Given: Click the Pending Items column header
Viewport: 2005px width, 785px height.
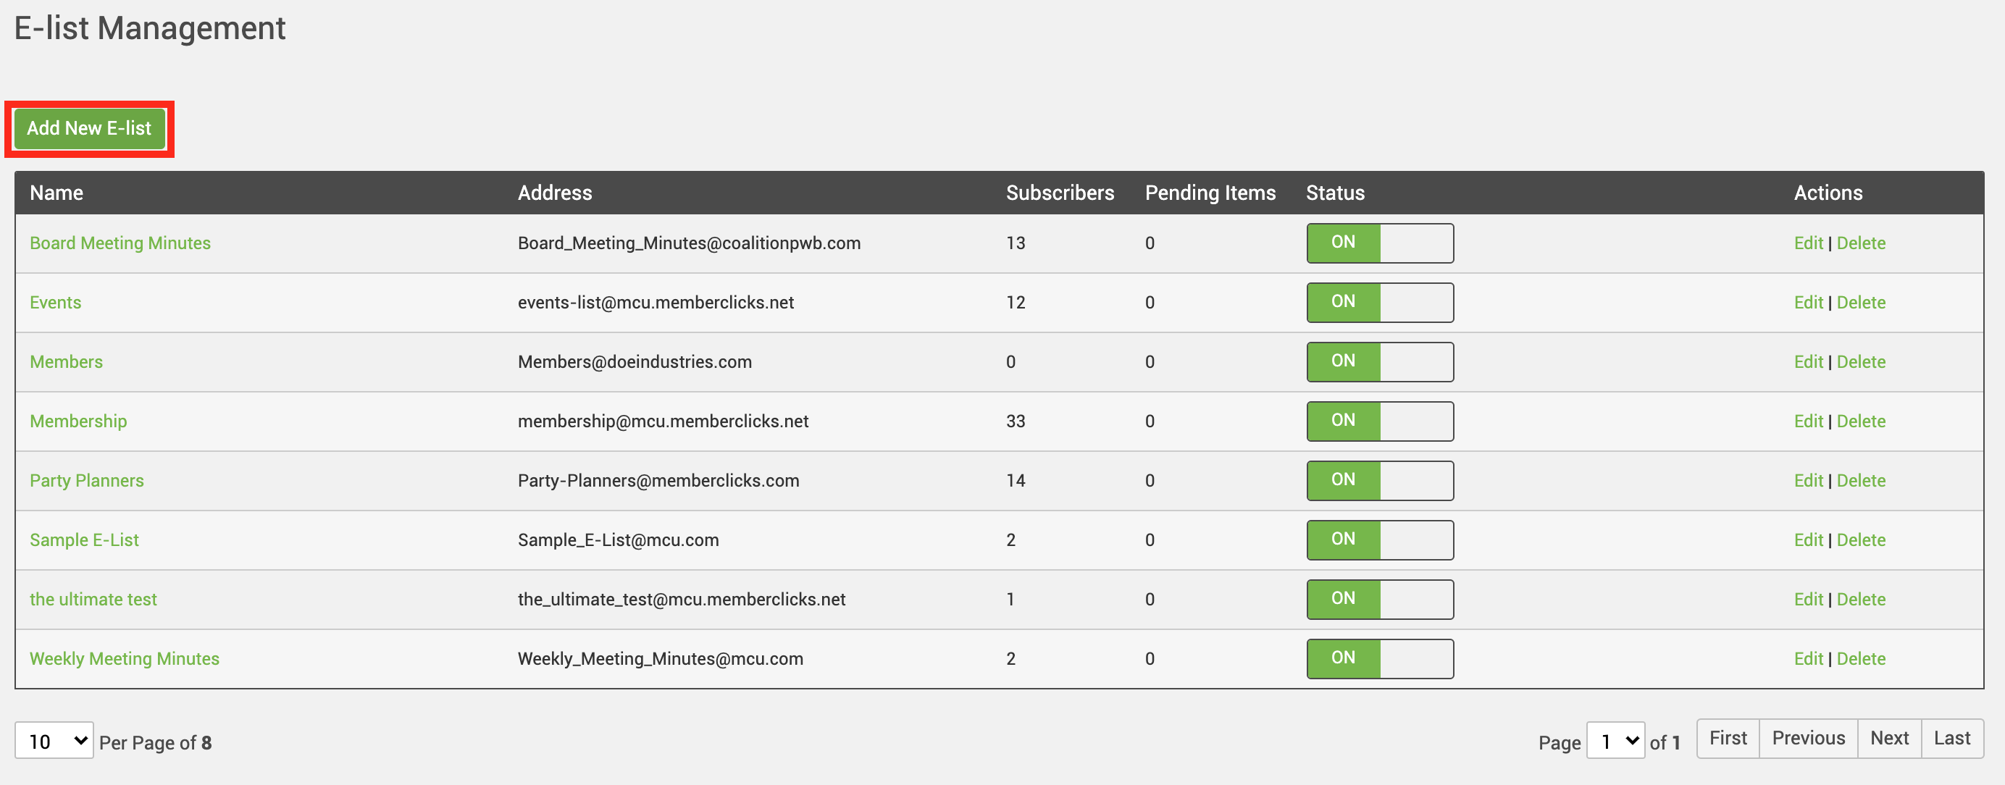Looking at the screenshot, I should [1210, 193].
